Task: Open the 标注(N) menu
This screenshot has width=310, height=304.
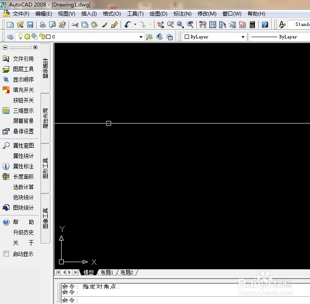Action: pyautogui.click(x=183, y=14)
